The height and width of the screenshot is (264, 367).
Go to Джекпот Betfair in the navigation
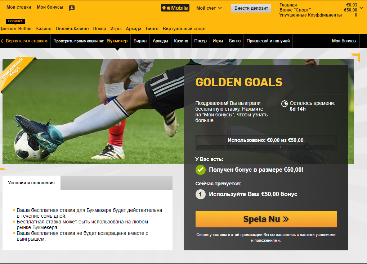[x=16, y=29]
